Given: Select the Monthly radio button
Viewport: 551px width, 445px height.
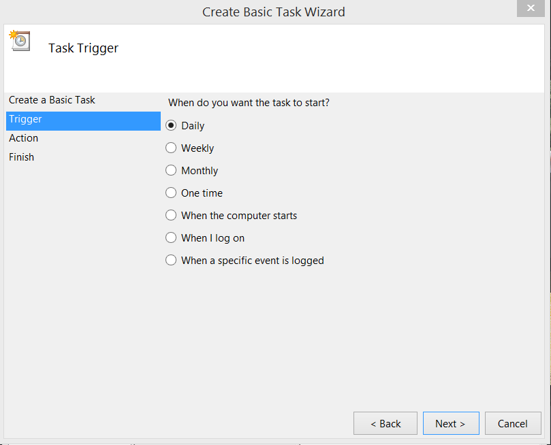Looking at the screenshot, I should point(171,171).
